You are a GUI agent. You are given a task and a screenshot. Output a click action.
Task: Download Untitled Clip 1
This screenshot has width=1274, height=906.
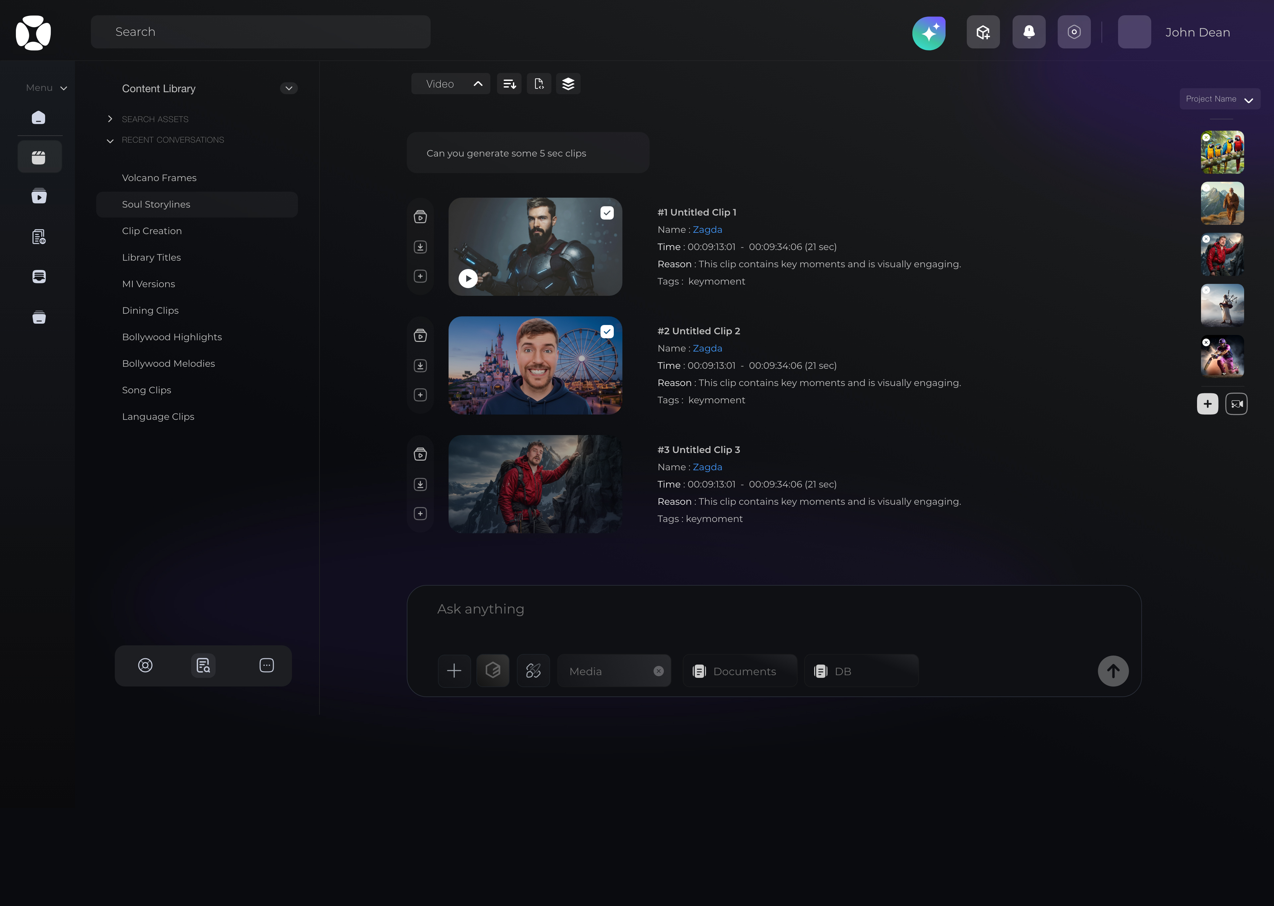pyautogui.click(x=420, y=247)
